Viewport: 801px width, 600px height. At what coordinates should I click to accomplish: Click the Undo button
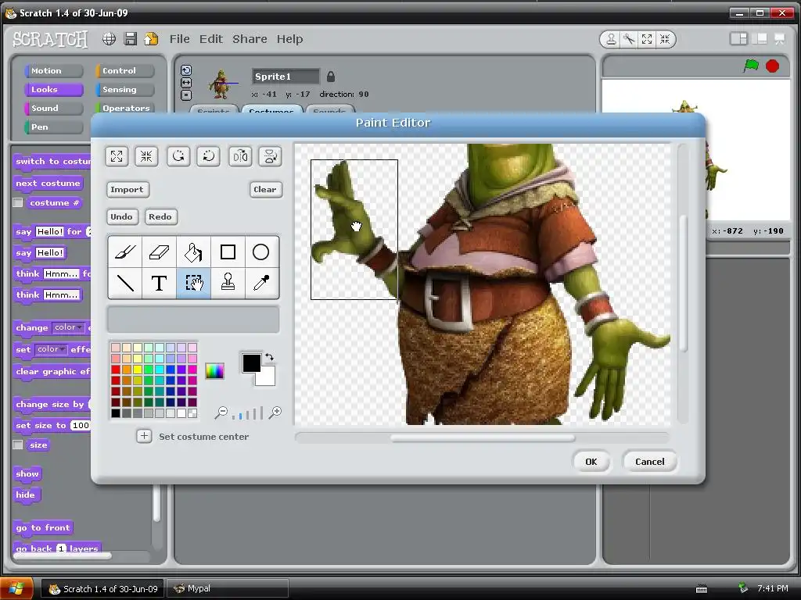pos(121,216)
